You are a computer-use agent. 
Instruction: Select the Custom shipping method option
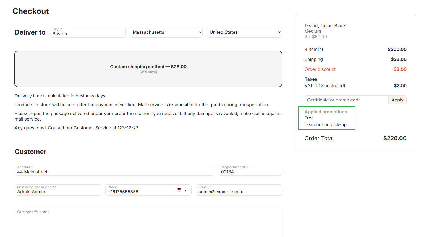point(148,69)
